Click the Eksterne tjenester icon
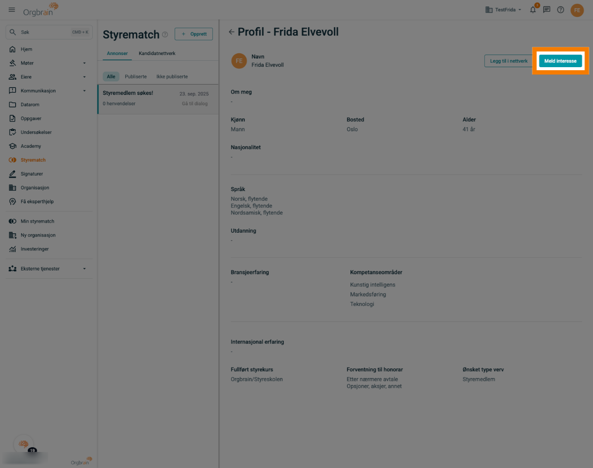Viewport: 593px width, 468px height. (x=13, y=269)
